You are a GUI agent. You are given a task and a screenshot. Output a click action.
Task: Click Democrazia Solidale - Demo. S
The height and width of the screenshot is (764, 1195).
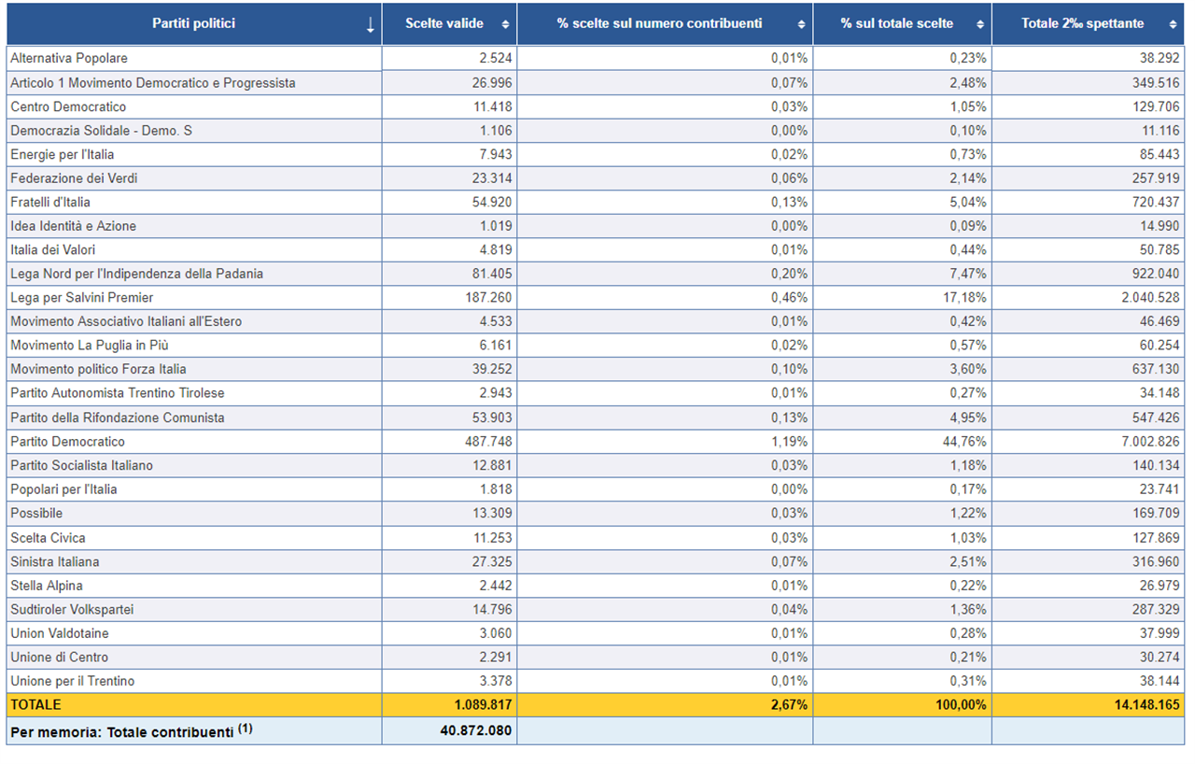tap(101, 131)
